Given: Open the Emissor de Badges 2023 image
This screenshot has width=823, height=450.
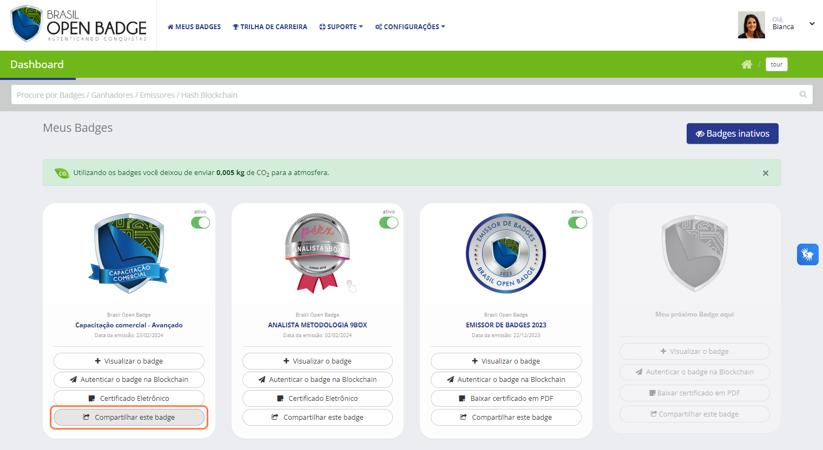Looking at the screenshot, I should pos(506,253).
